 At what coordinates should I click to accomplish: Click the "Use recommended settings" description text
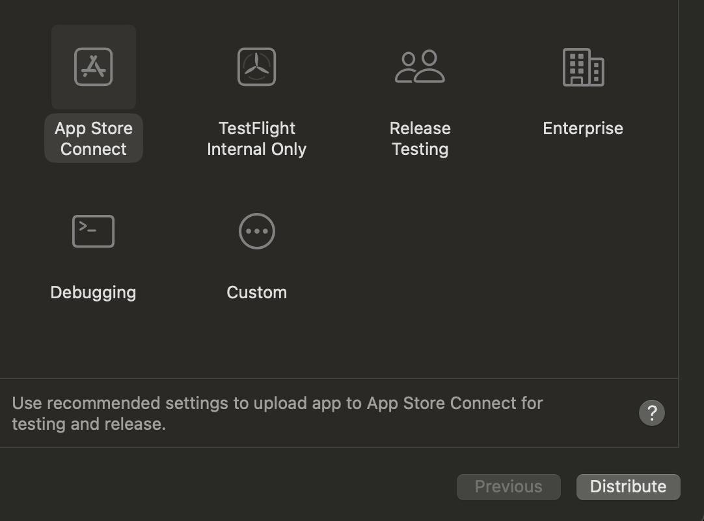click(x=277, y=403)
